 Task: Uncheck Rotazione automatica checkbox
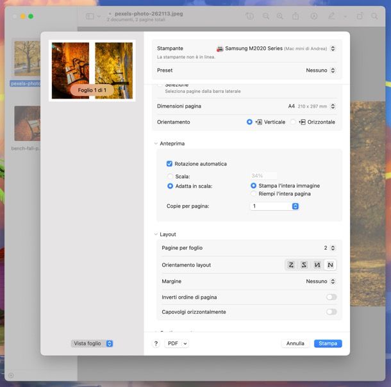(169, 164)
